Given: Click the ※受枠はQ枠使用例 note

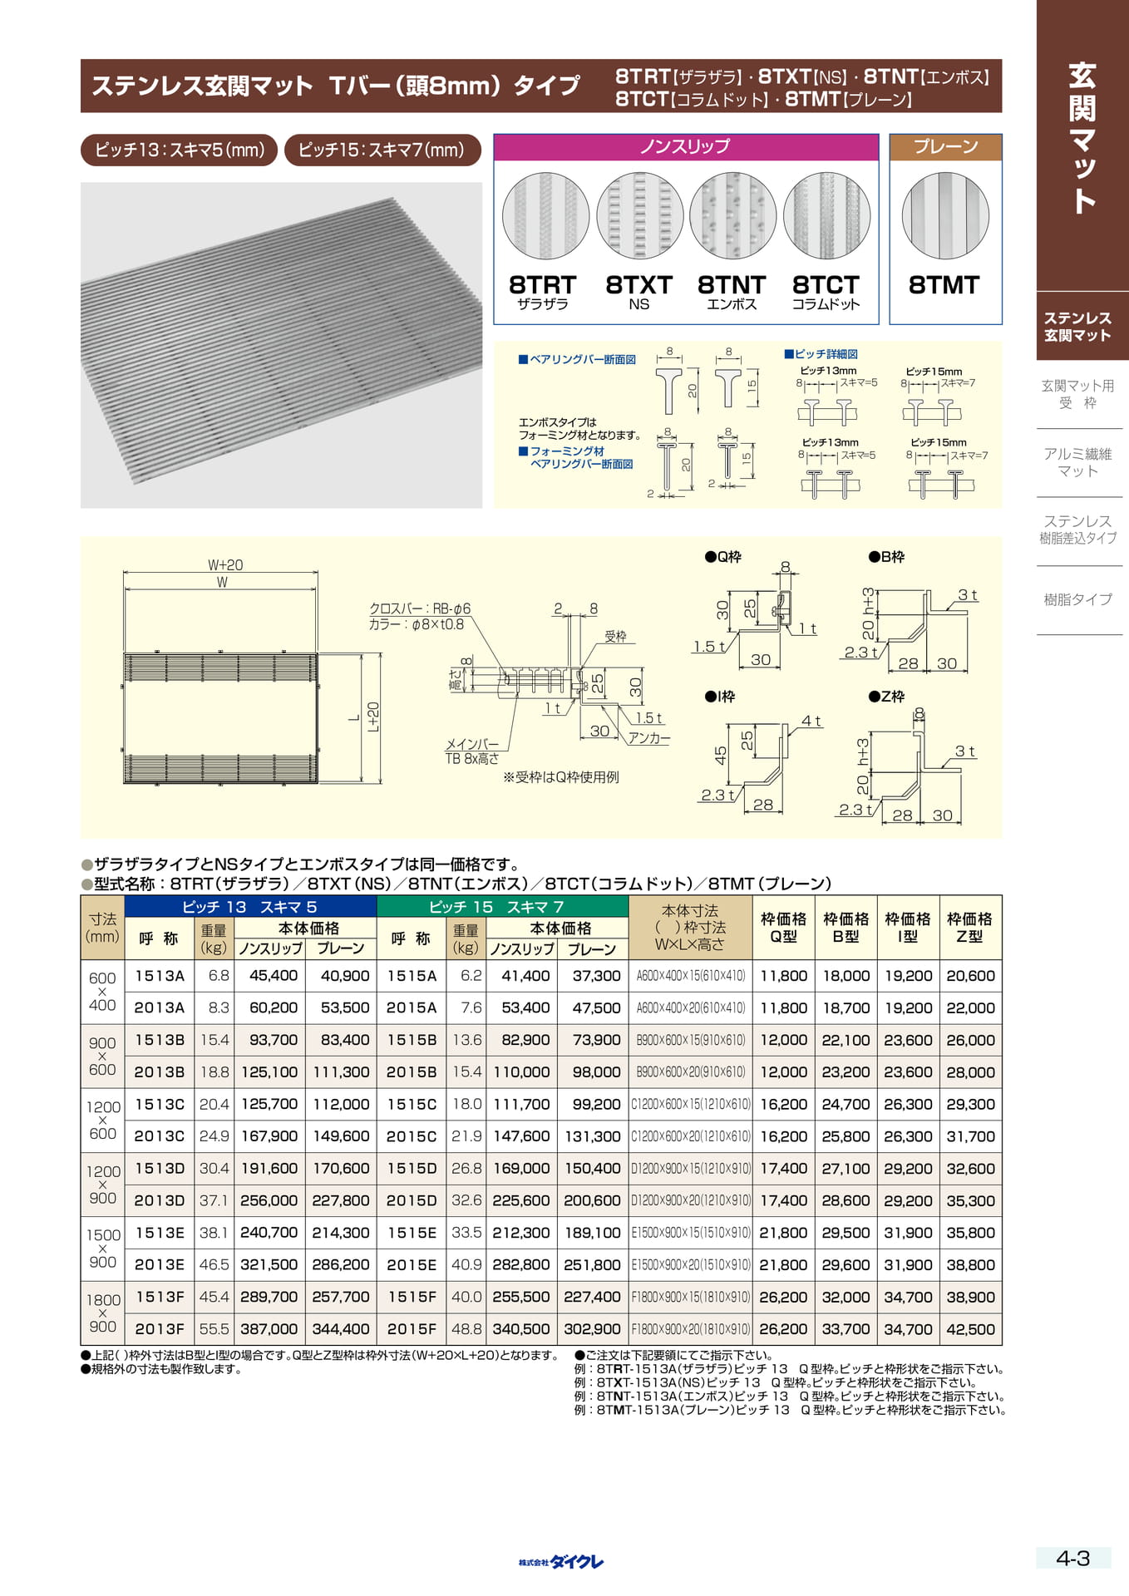Looking at the screenshot, I should point(561,777).
